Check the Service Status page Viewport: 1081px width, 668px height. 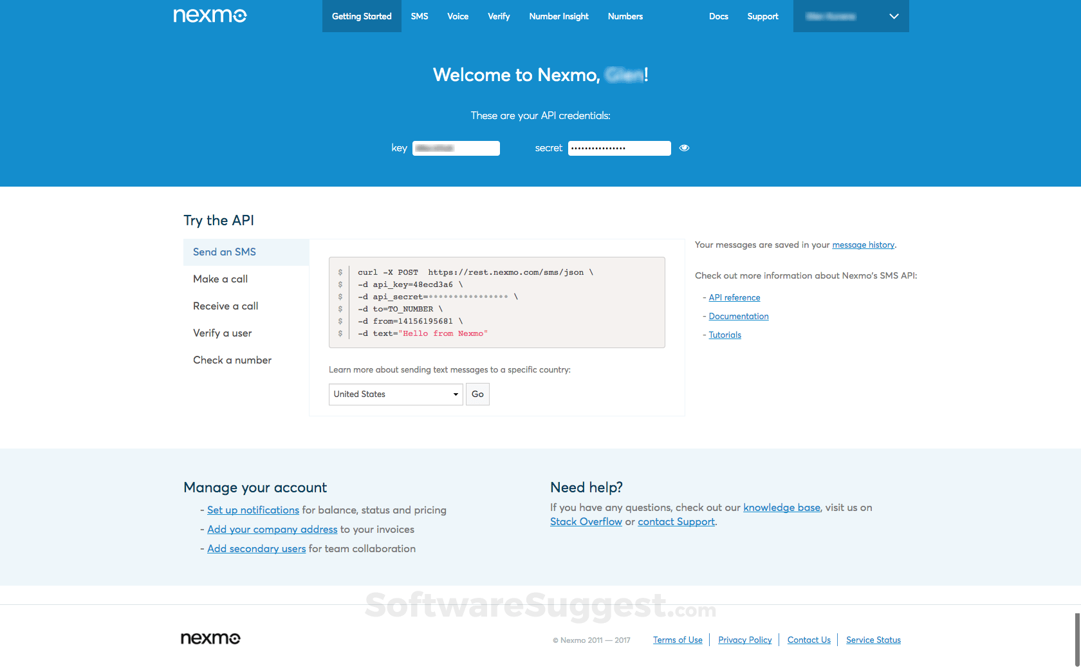(x=873, y=640)
